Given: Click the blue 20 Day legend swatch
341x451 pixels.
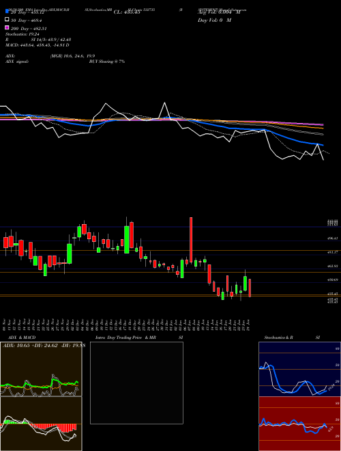Looking at the screenshot, I should [x=8, y=12].
